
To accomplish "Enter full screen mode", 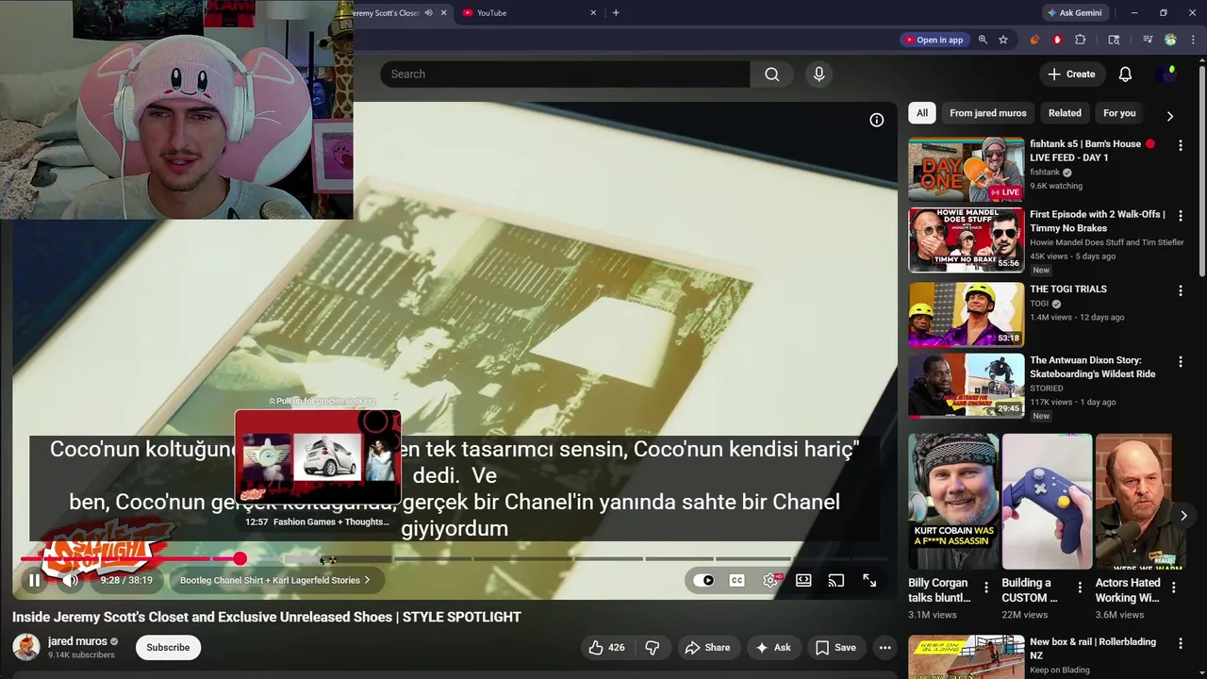I will (x=869, y=580).
